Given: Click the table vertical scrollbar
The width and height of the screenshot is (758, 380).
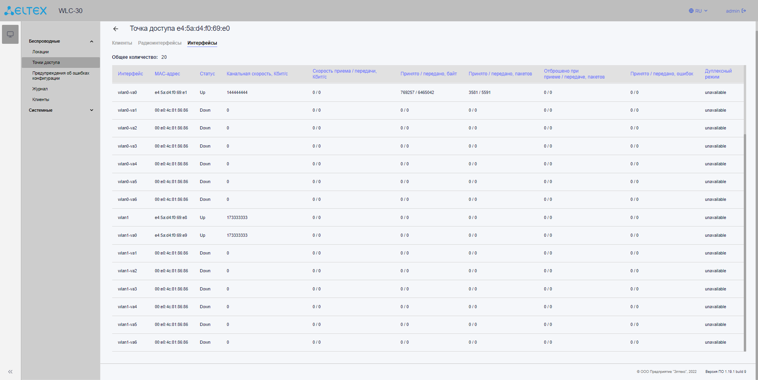Looking at the screenshot, I should tap(745, 237).
